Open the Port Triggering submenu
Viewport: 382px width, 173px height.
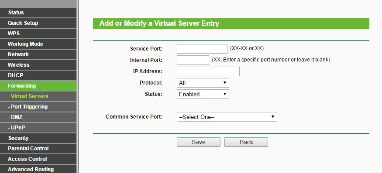point(38,107)
